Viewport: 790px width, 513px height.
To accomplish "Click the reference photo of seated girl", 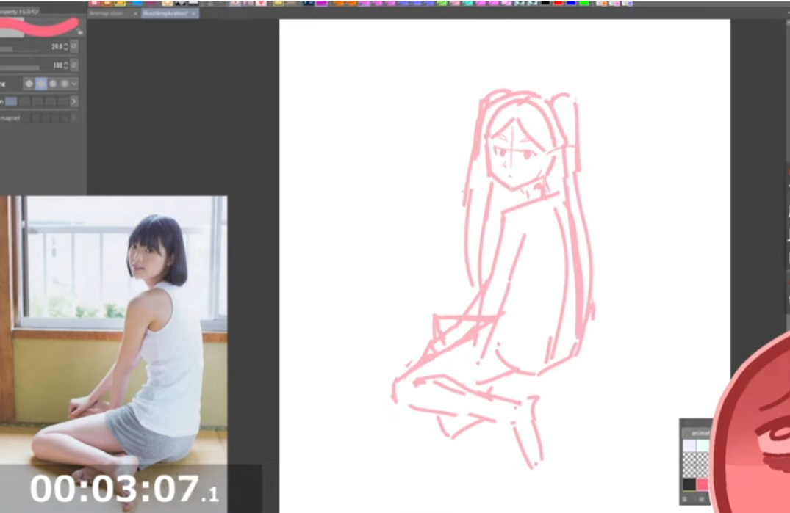I will point(113,354).
